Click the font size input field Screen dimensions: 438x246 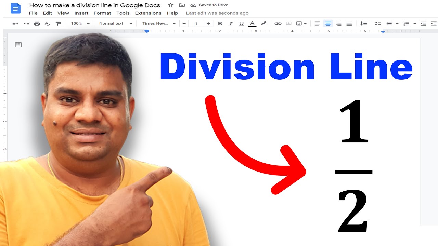coord(196,24)
